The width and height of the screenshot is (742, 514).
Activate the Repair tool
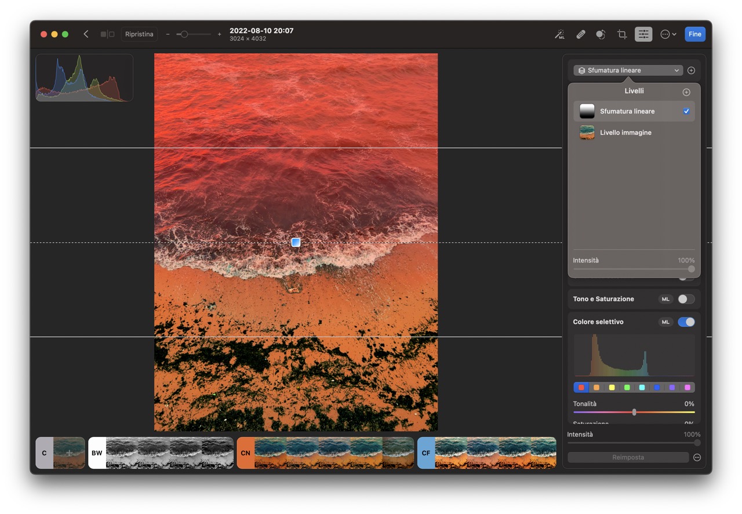pyautogui.click(x=581, y=34)
